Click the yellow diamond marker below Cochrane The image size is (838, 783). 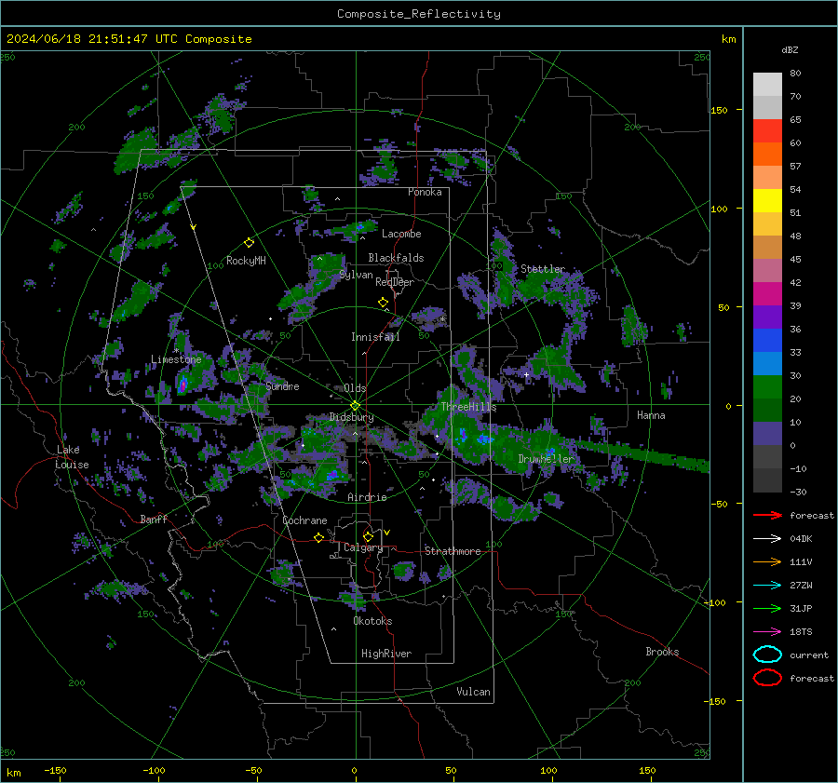click(318, 537)
